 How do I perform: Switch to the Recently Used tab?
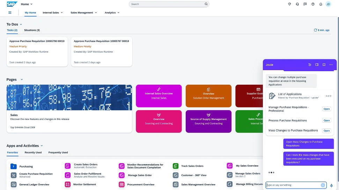(33, 152)
